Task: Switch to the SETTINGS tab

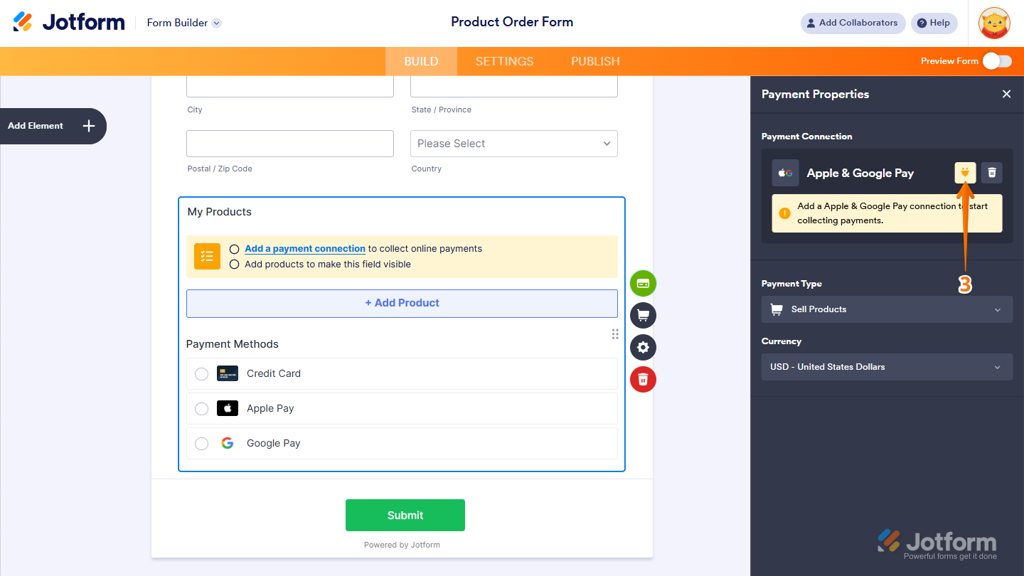Action: coord(504,61)
